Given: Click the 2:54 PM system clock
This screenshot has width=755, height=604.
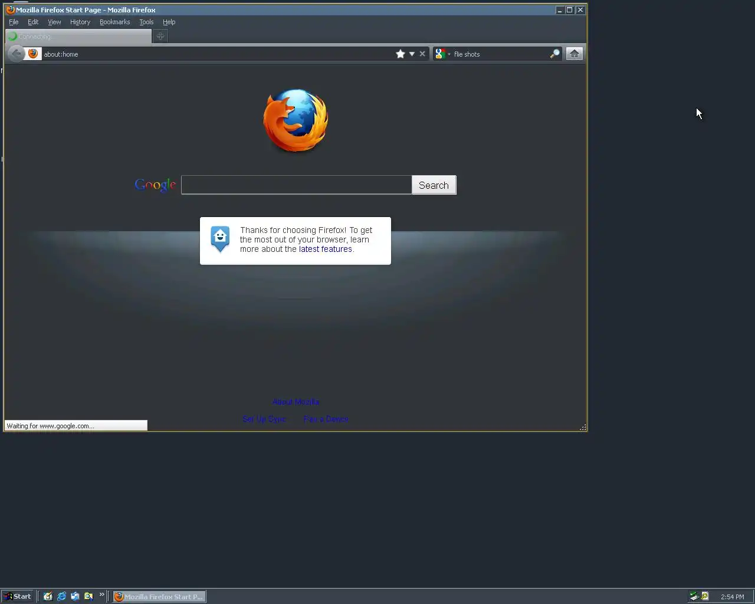Looking at the screenshot, I should [733, 597].
